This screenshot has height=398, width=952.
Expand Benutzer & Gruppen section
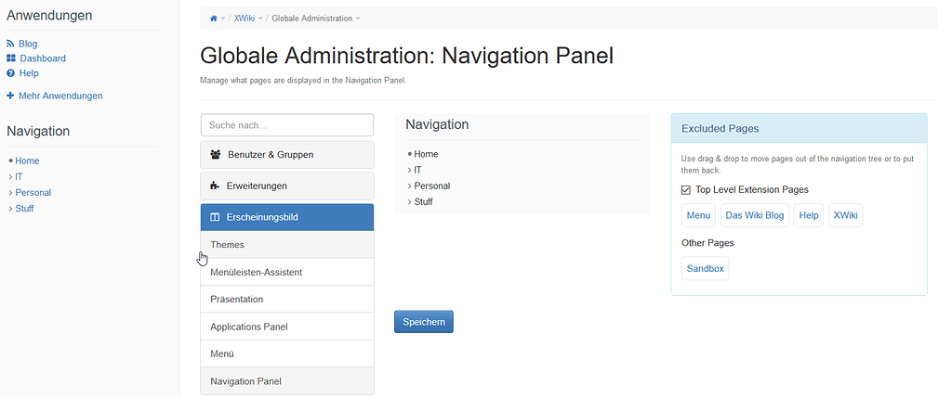pyautogui.click(x=287, y=155)
